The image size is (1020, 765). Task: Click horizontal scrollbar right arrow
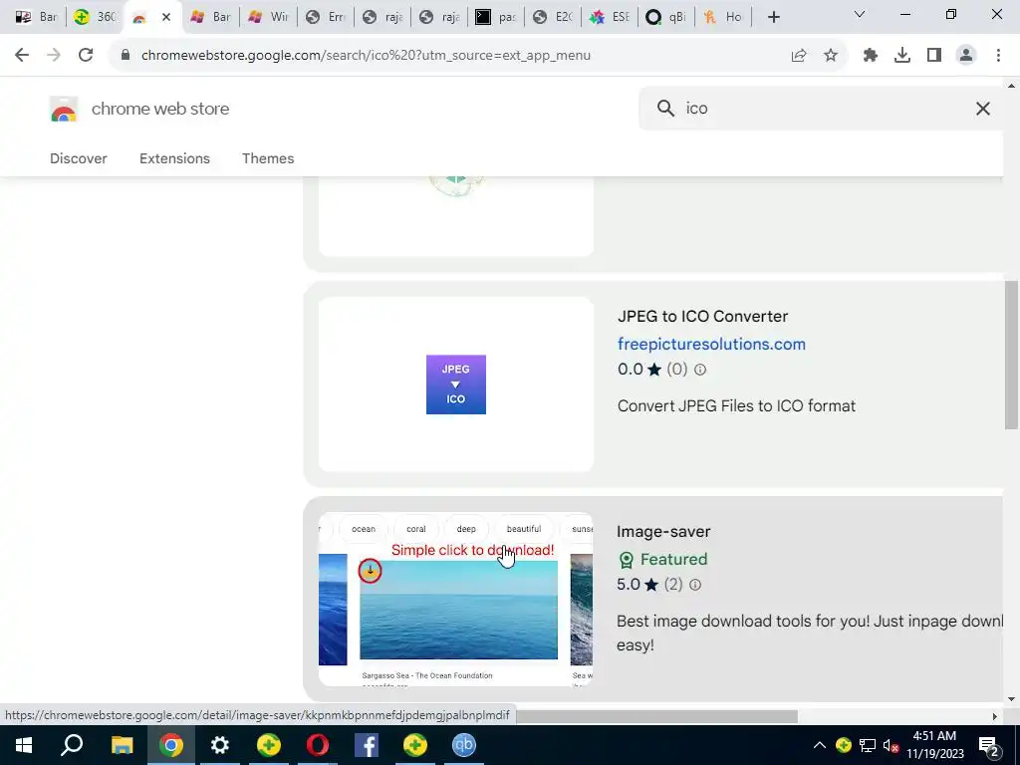995,716
